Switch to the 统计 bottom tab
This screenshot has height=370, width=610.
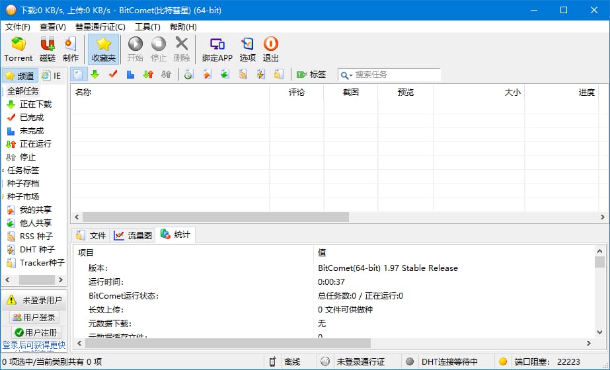point(175,235)
